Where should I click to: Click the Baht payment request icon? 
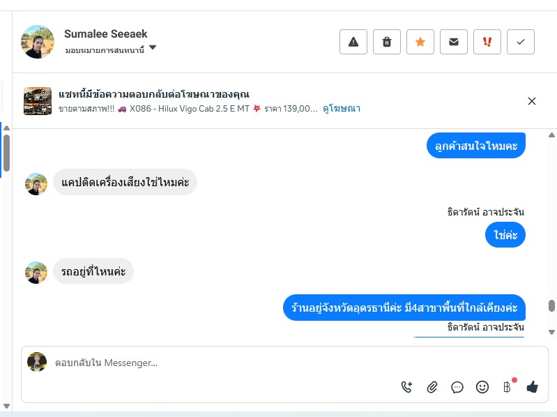pyautogui.click(x=507, y=387)
